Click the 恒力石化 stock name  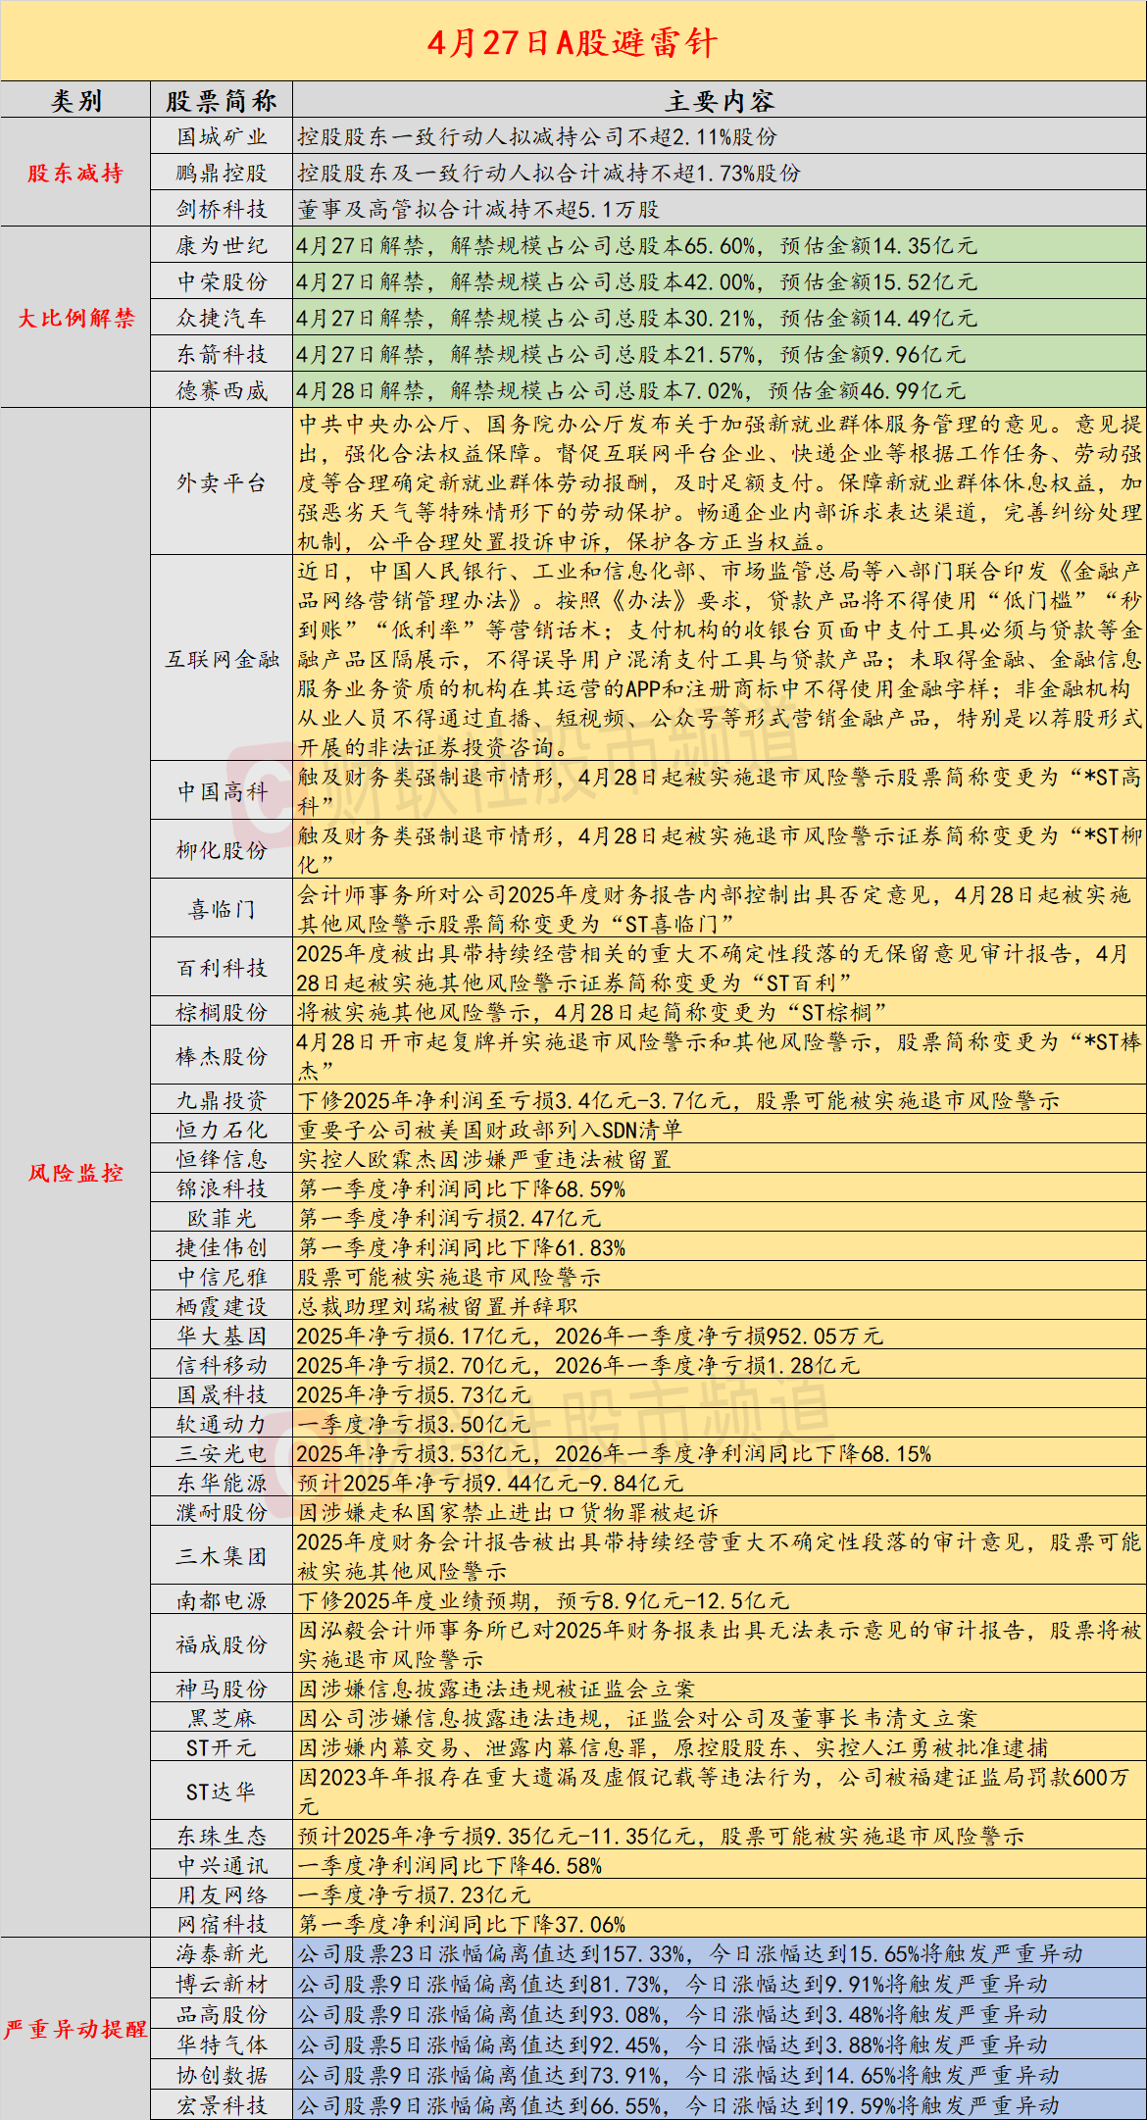click(222, 1130)
